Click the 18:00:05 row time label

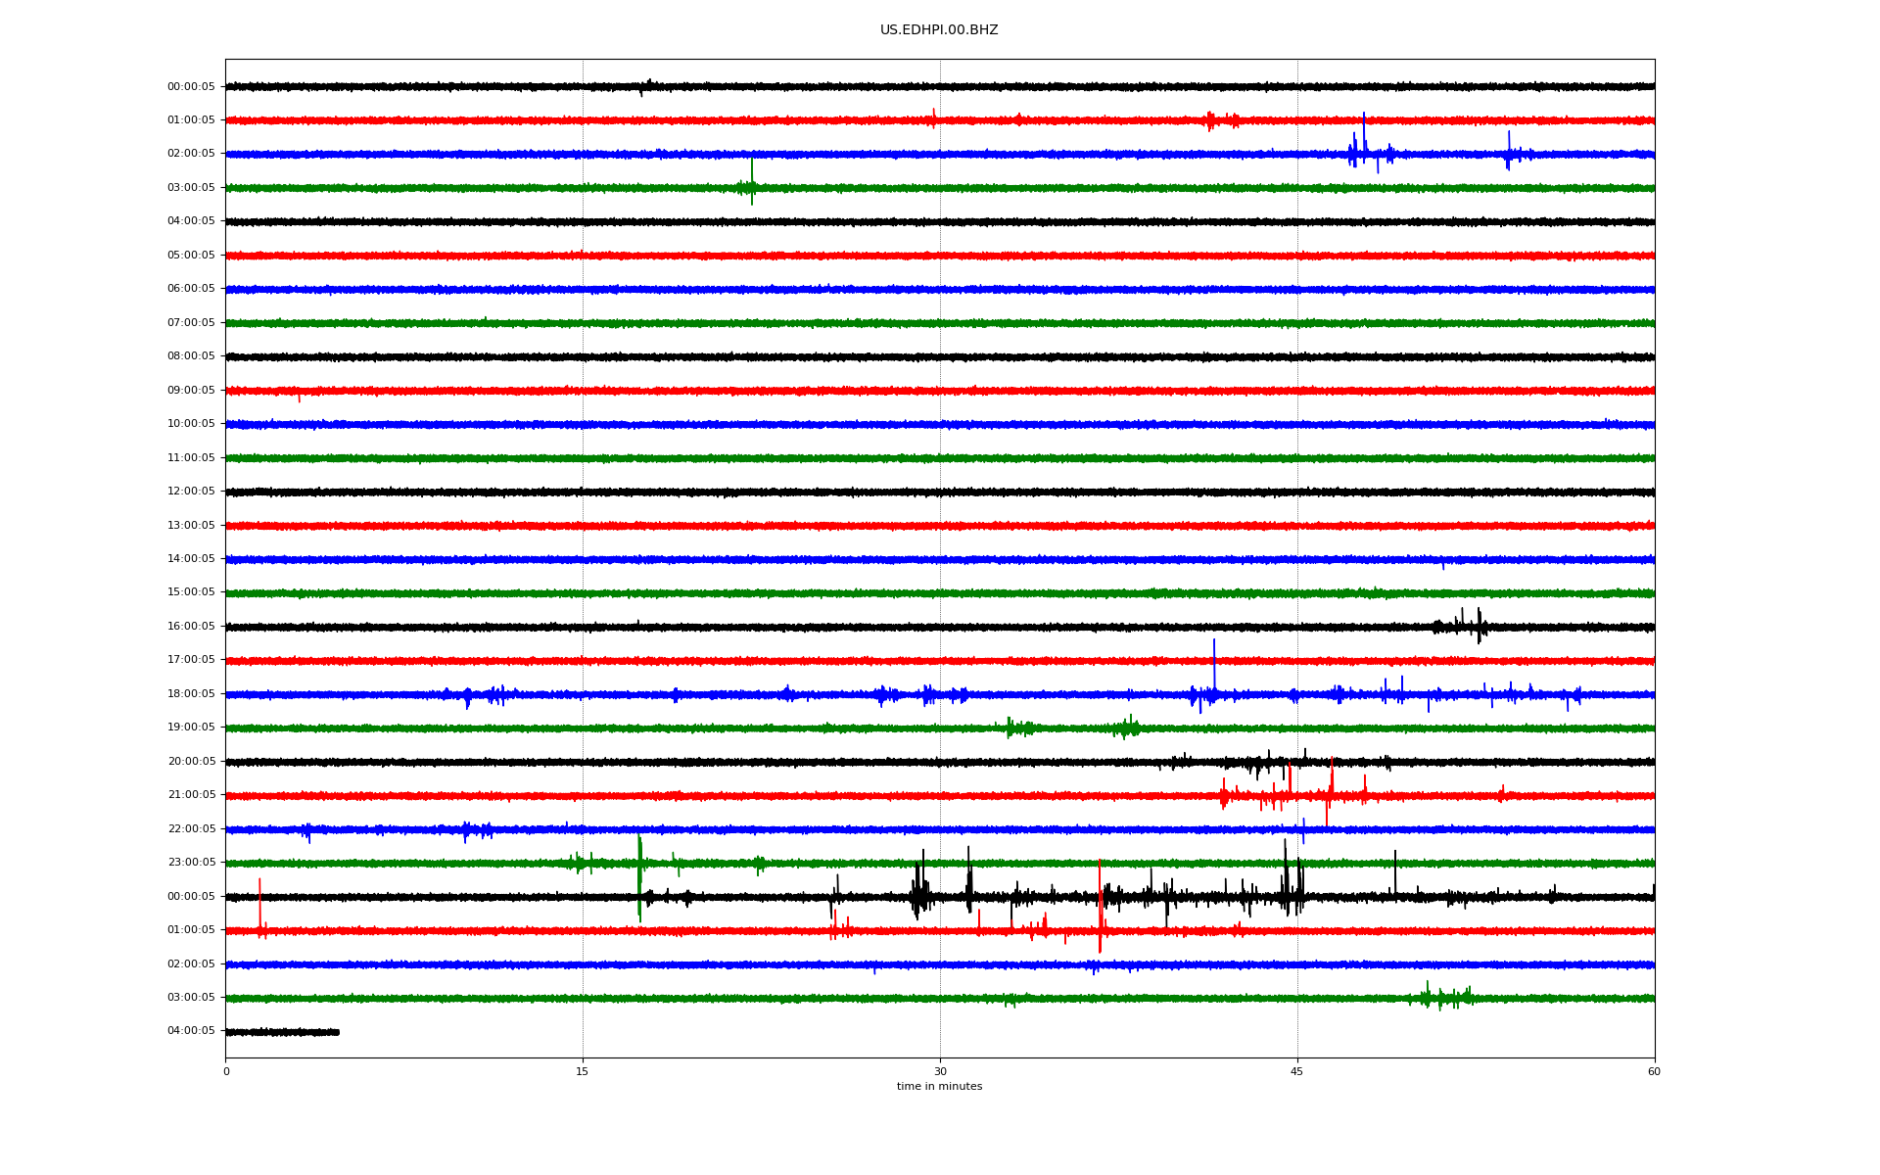click(191, 694)
